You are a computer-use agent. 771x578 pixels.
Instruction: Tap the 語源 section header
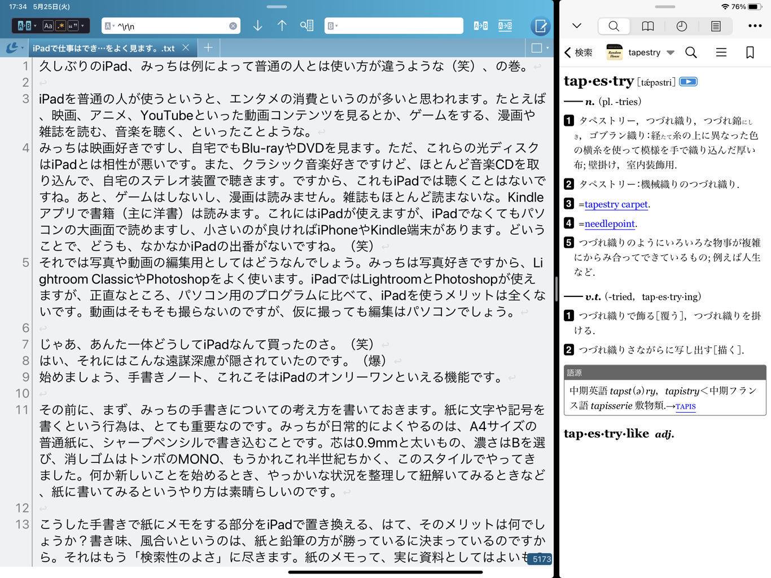(x=665, y=373)
